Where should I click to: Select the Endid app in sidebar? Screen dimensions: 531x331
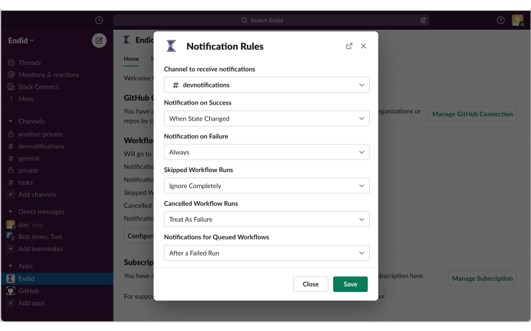(x=58, y=279)
